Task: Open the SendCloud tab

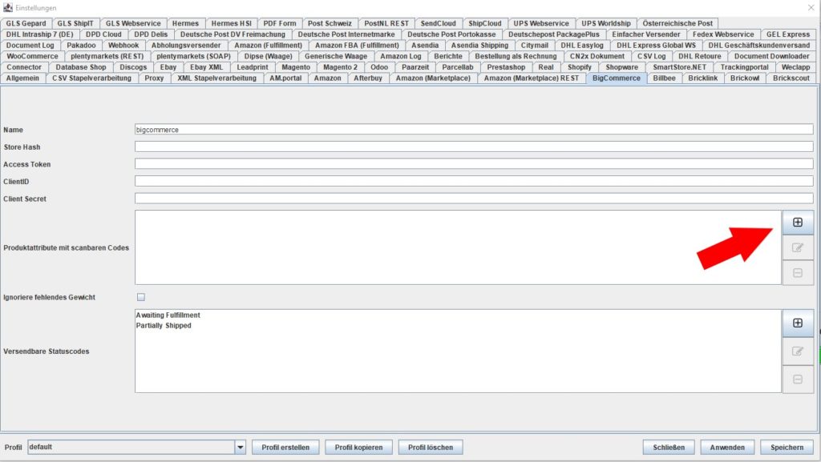Action: pos(439,23)
